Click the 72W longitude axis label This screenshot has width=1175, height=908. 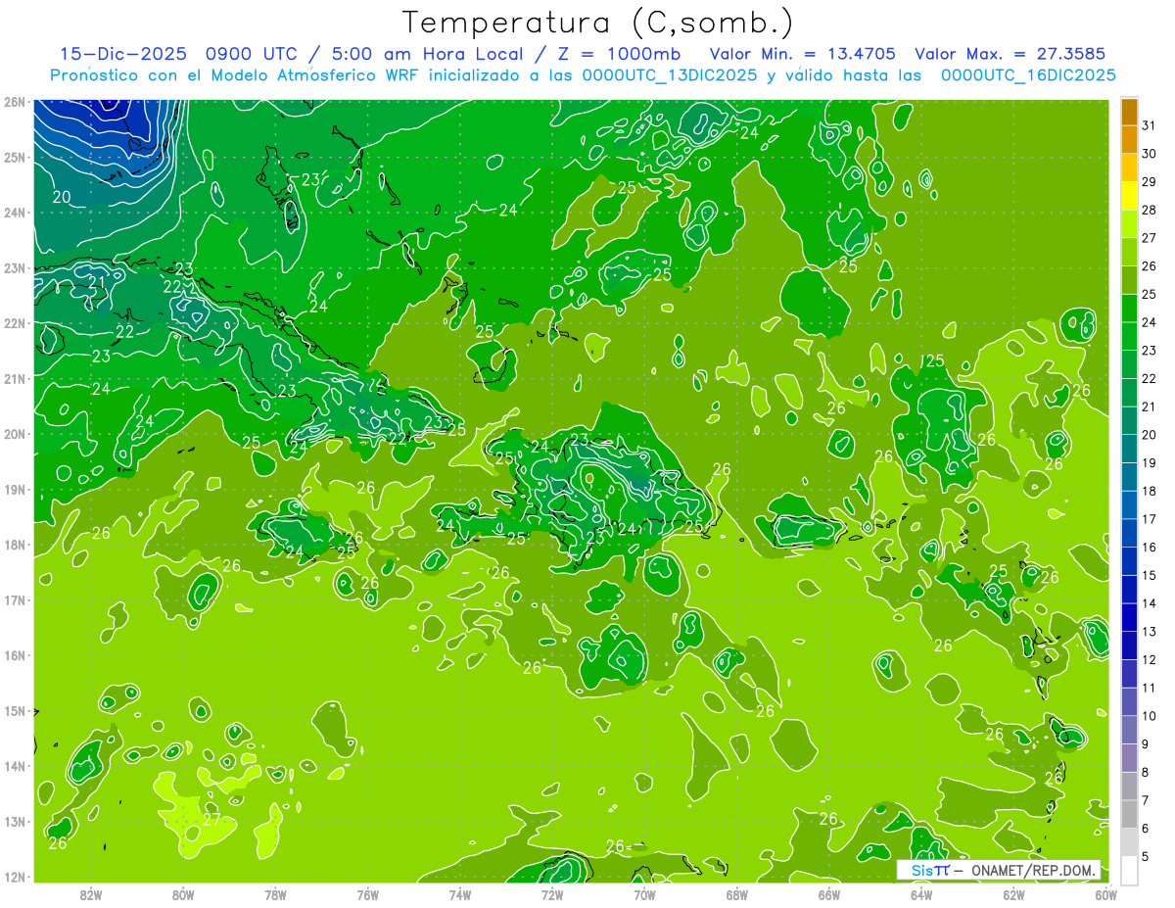pyautogui.click(x=552, y=894)
